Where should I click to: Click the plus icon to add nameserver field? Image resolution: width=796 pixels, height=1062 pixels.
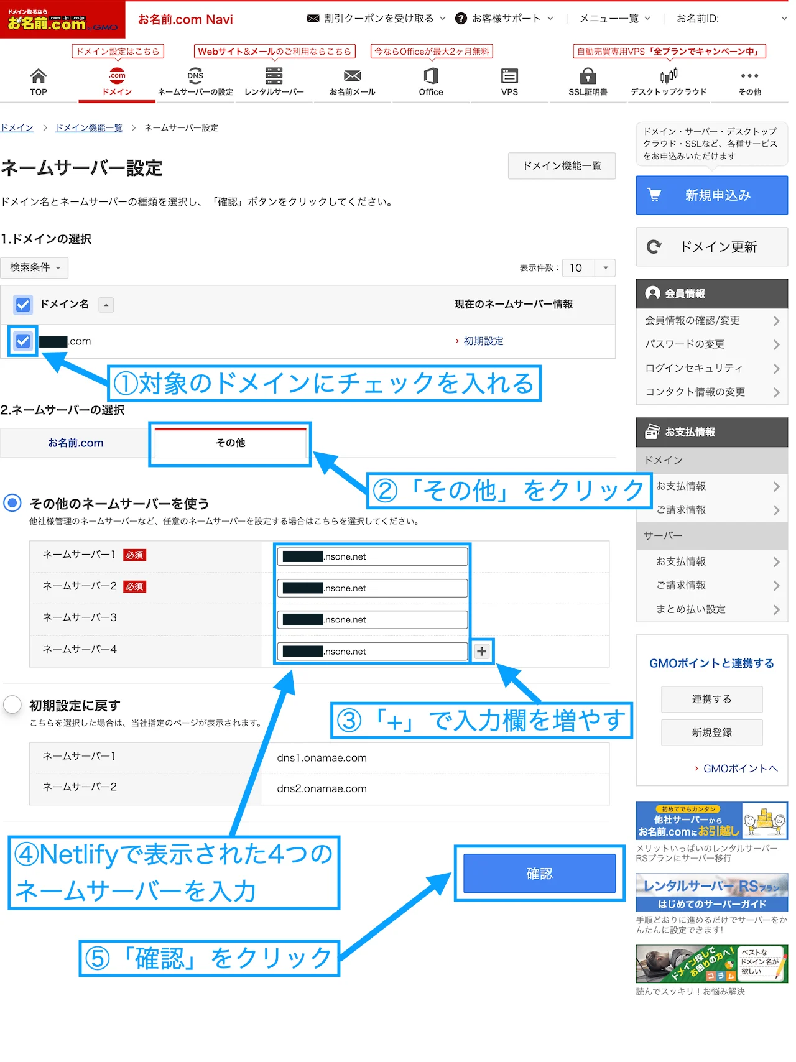click(x=481, y=651)
